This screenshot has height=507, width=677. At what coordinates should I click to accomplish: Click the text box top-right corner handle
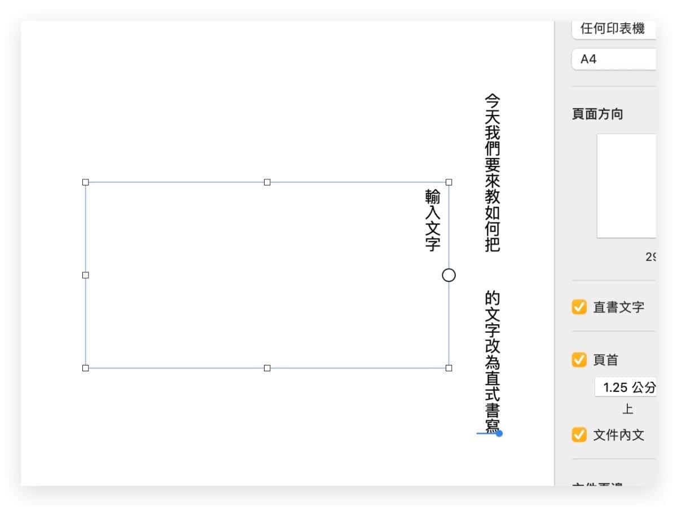coord(449,182)
